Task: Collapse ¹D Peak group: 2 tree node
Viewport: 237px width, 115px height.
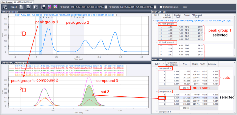Action: click(157, 42)
